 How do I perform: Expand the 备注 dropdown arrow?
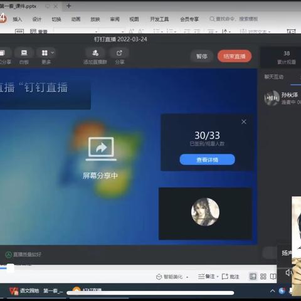(218, 277)
